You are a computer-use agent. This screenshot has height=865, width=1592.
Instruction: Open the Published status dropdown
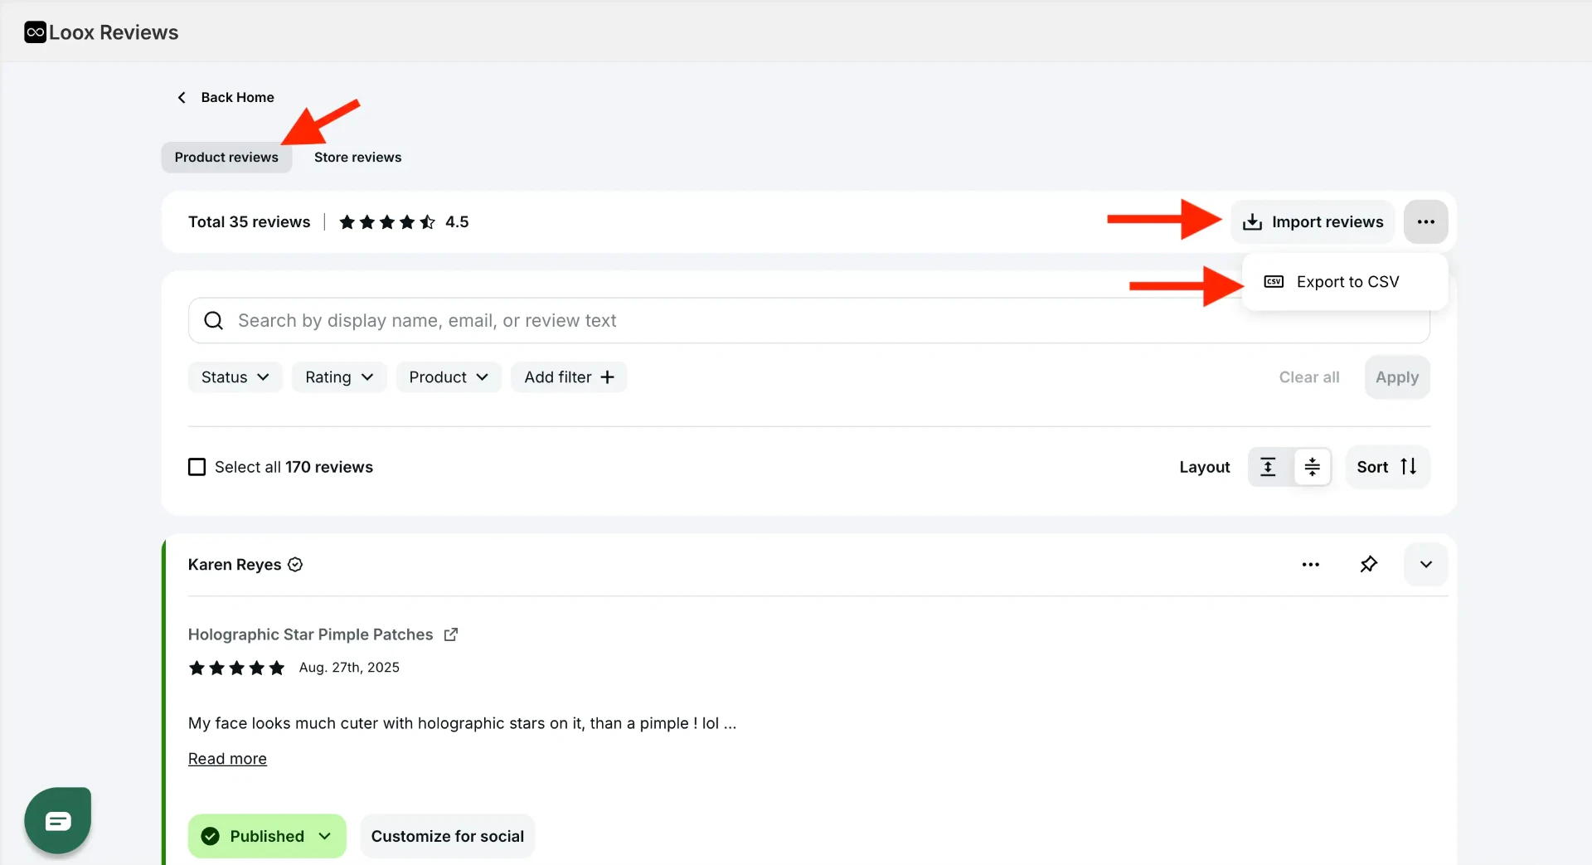267,836
